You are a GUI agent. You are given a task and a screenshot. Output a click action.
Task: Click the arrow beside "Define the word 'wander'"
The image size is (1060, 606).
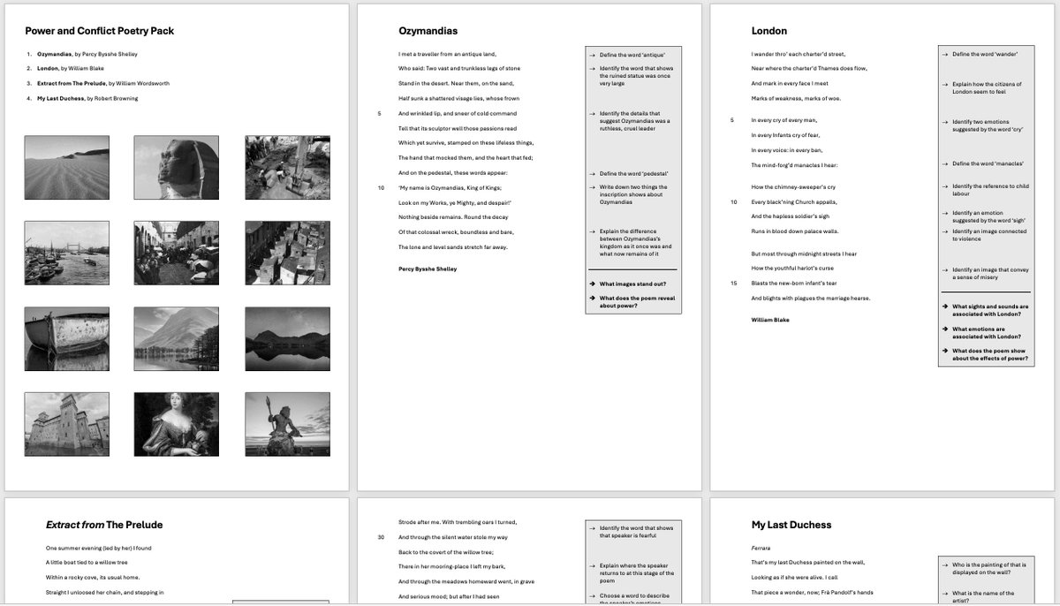click(x=943, y=53)
